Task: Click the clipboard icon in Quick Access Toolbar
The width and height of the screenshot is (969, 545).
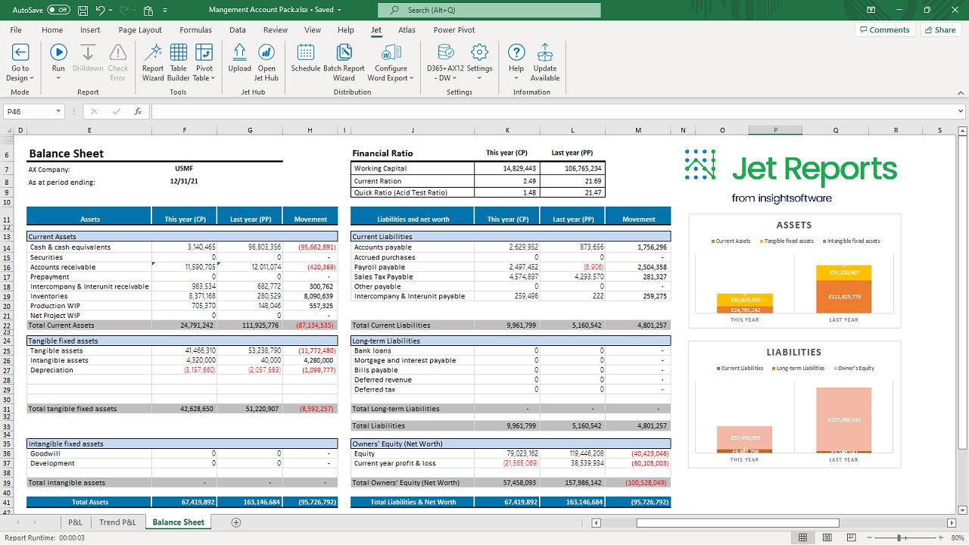Action: 148,10
